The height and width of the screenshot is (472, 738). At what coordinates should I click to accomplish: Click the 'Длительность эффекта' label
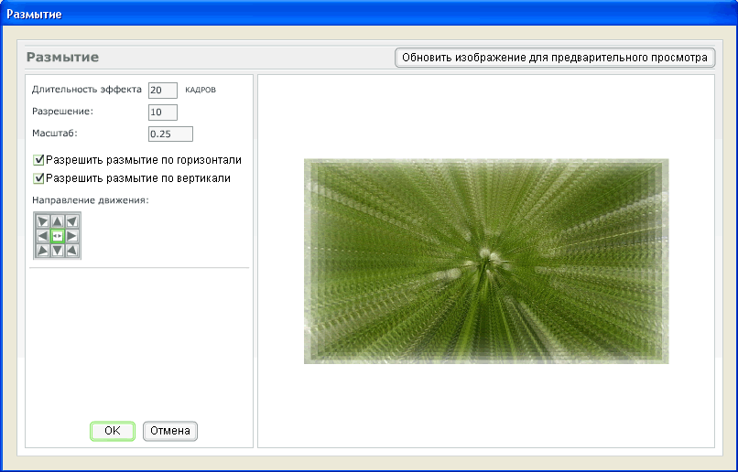coord(87,90)
